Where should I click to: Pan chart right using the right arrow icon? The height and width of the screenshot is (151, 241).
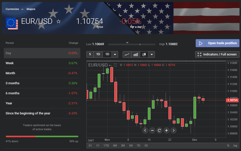click(x=173, y=130)
